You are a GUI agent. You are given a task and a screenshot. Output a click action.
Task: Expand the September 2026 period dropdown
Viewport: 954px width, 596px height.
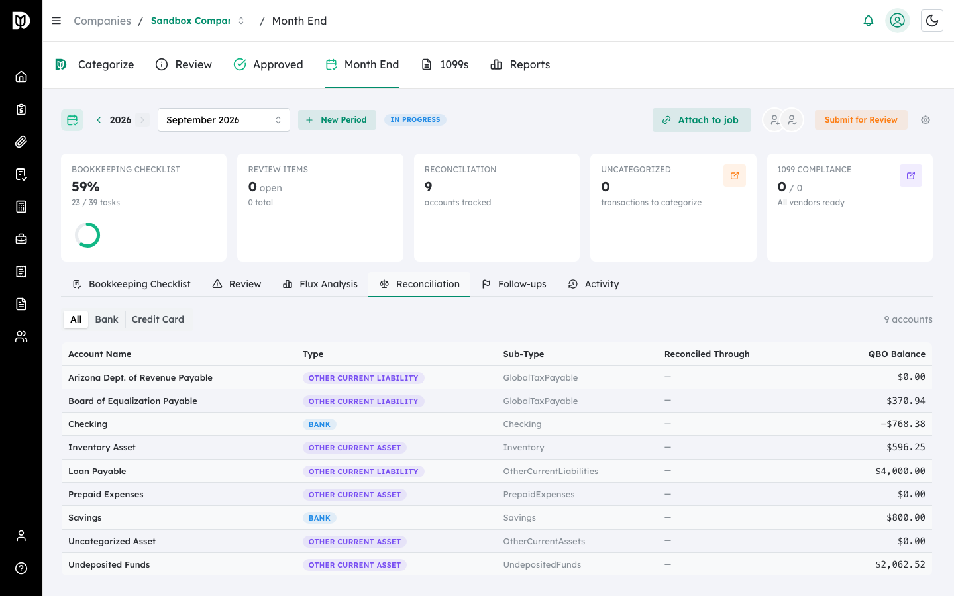click(x=224, y=120)
